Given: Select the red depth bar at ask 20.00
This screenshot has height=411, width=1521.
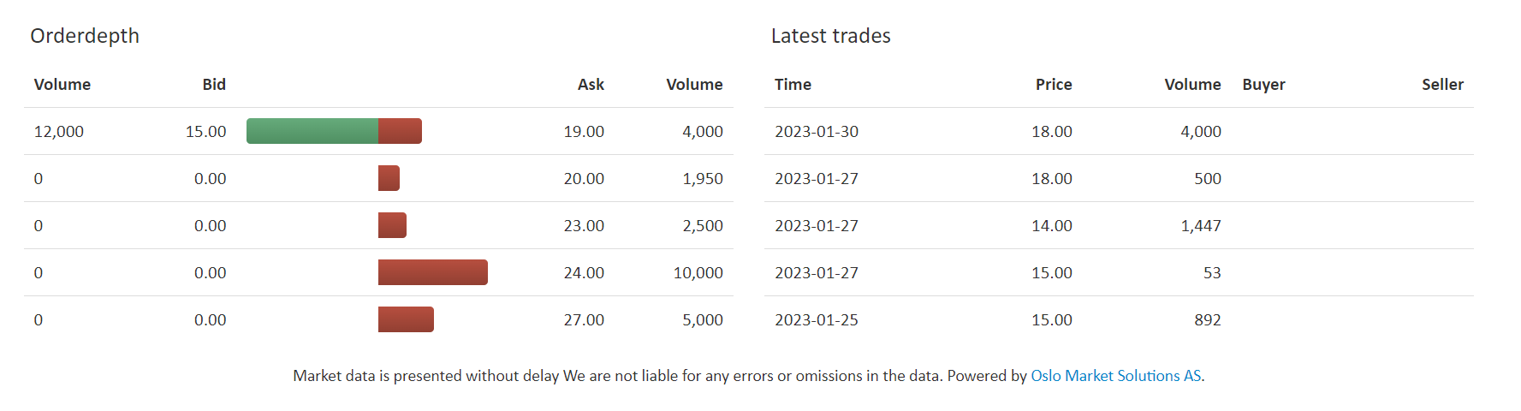Looking at the screenshot, I should click(x=389, y=178).
